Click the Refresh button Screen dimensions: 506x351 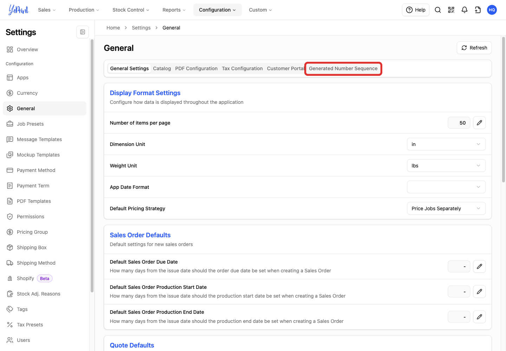coord(474,48)
